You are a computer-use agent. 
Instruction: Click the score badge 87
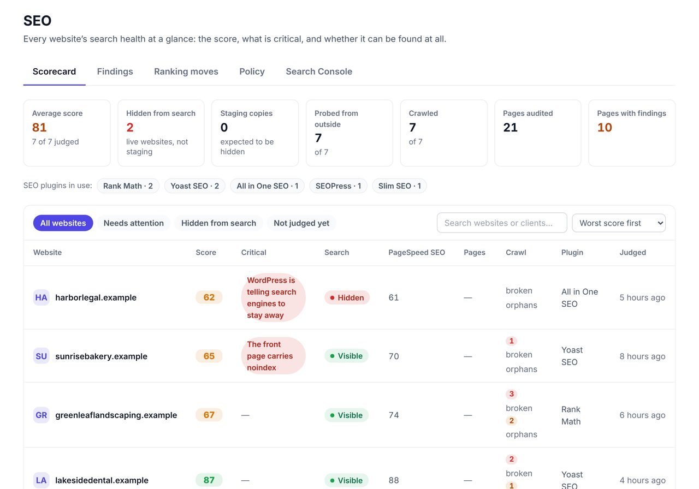tap(209, 480)
